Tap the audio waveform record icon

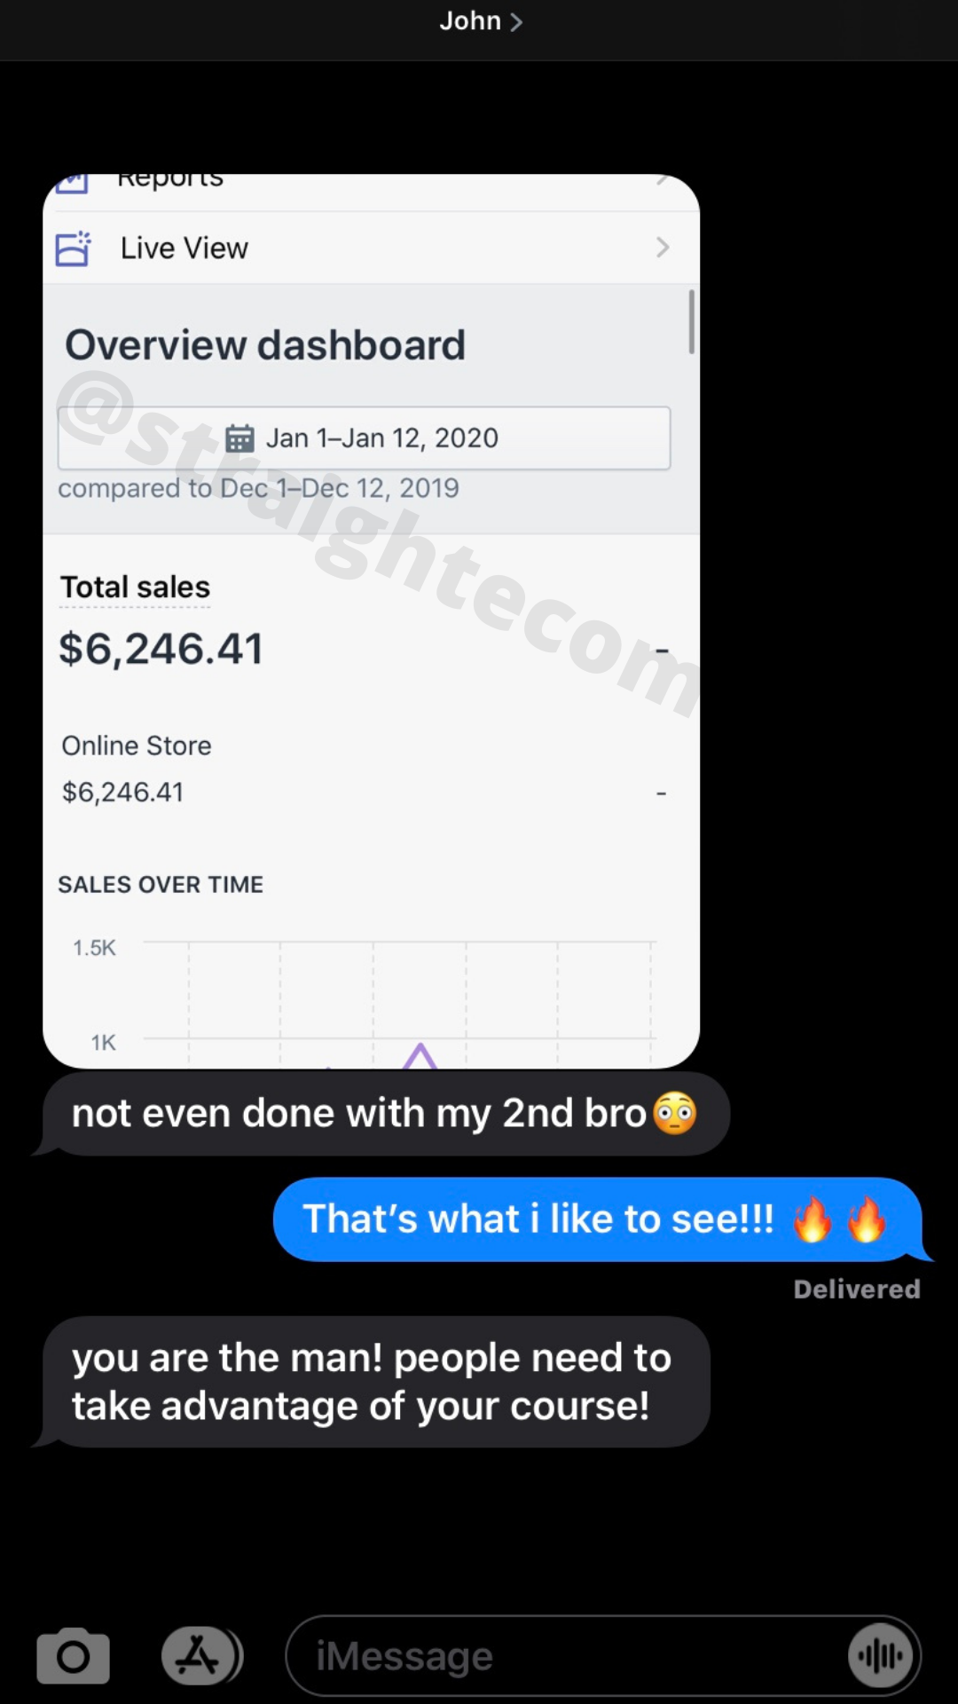[880, 1656]
